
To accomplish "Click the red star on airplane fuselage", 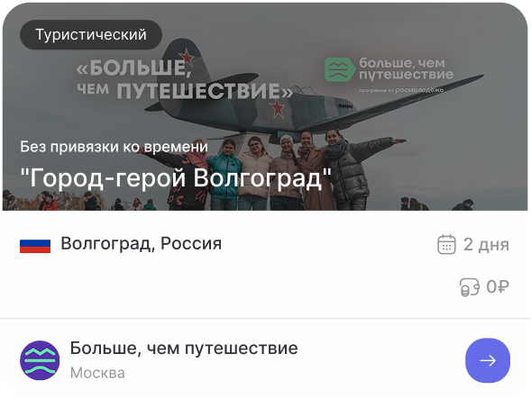I will point(278,109).
